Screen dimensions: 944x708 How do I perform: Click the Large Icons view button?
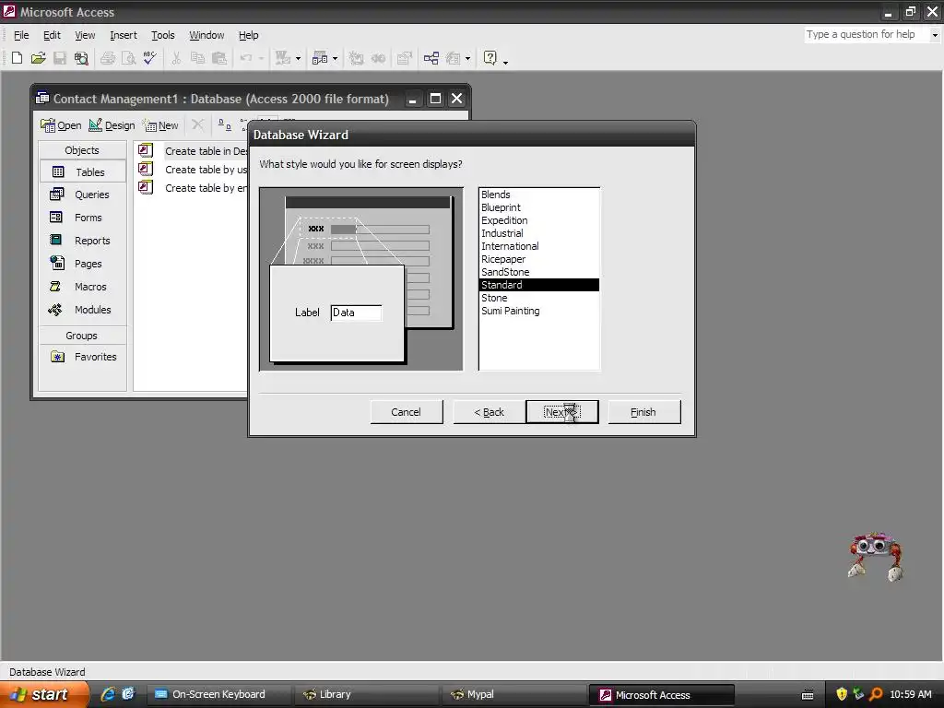tap(225, 124)
